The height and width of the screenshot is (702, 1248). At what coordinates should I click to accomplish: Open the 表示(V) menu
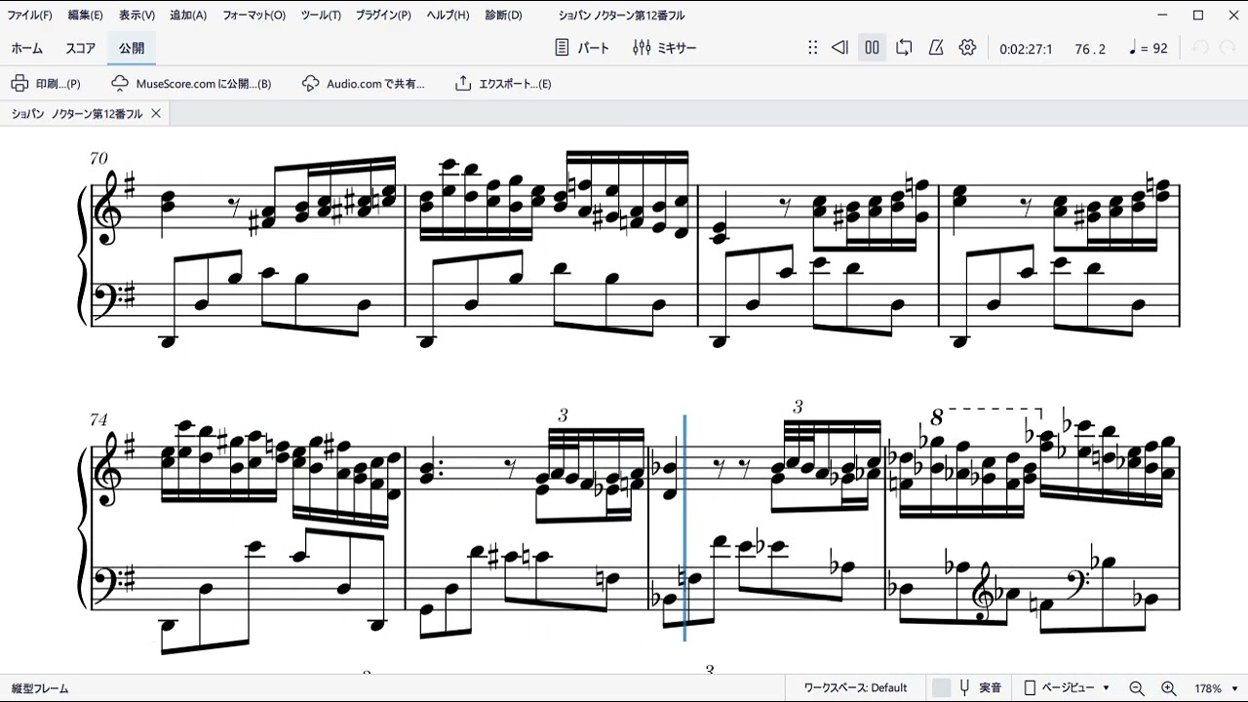pyautogui.click(x=136, y=15)
